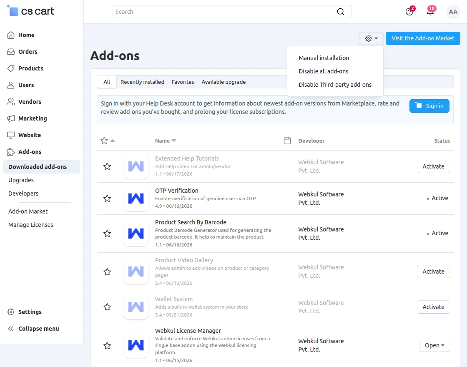Star the Product Search By Barcode add-on
467x367 pixels.
107,234
